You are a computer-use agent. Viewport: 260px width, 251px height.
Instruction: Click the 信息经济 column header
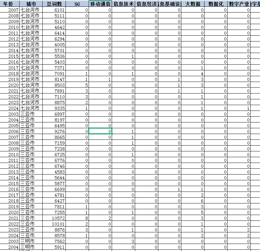[147, 4]
